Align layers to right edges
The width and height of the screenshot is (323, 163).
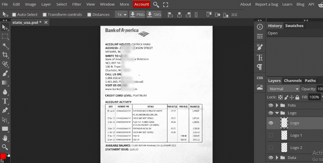coord(188,14)
